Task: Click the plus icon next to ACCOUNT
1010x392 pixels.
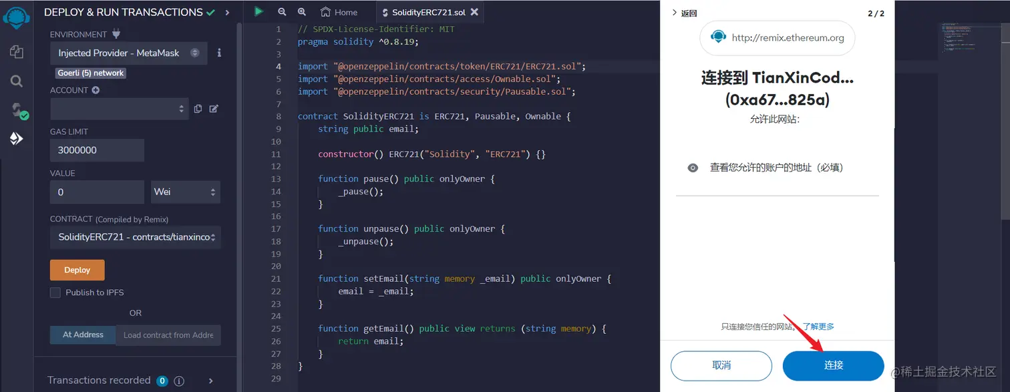Action: 96,90
